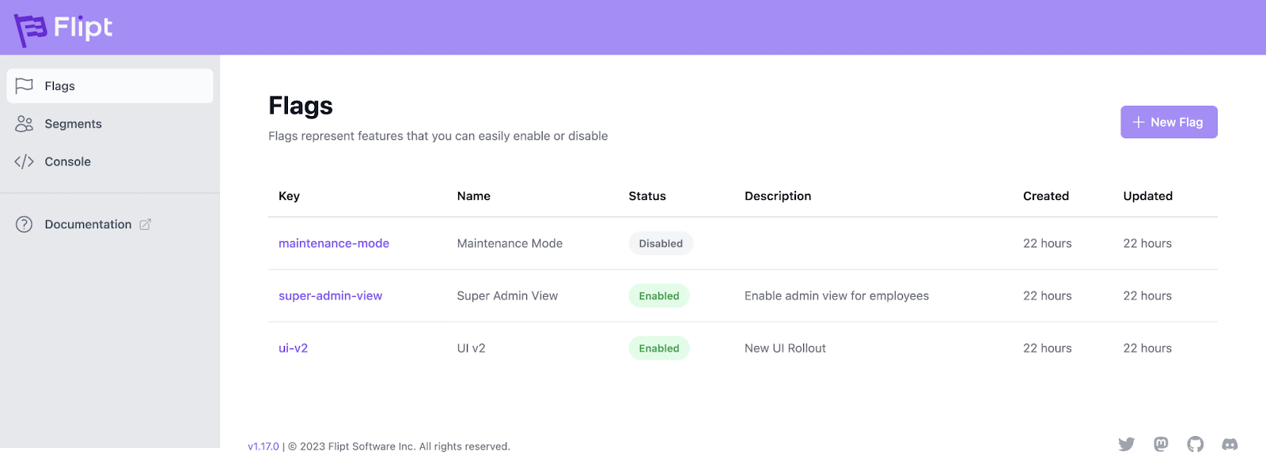This screenshot has width=1266, height=470.
Task: Open the super-admin-view flag
Action: click(x=330, y=296)
